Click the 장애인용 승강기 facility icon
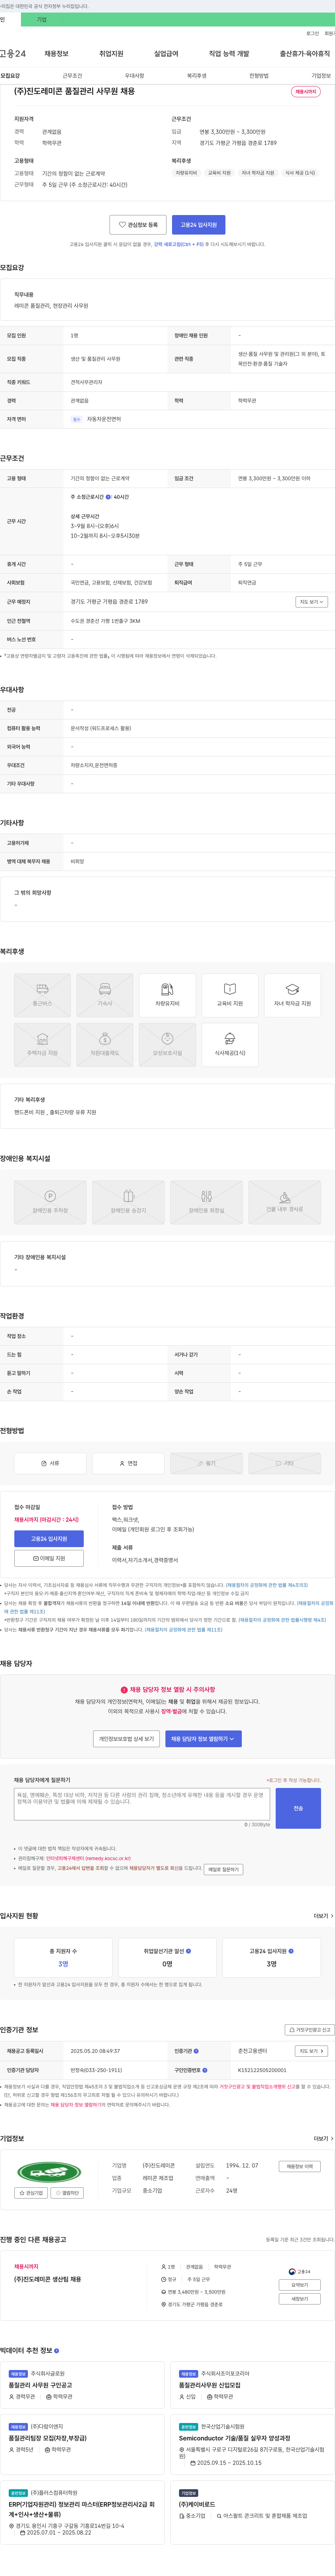 coord(128,1202)
